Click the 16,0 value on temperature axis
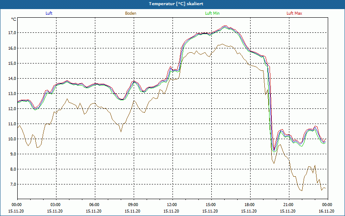This screenshot has width=345, height=216. click(x=12, y=48)
